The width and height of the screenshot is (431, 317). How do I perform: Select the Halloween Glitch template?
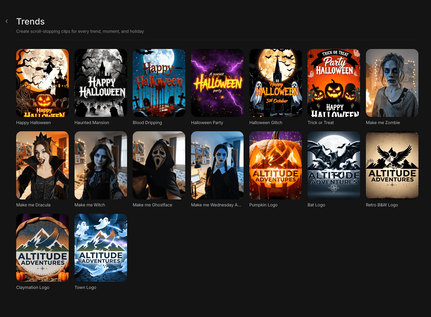tap(276, 83)
